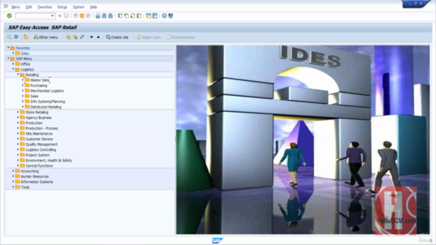The image size is (436, 245).
Task: Click inside the transaction code input field
Action: pos(33,16)
